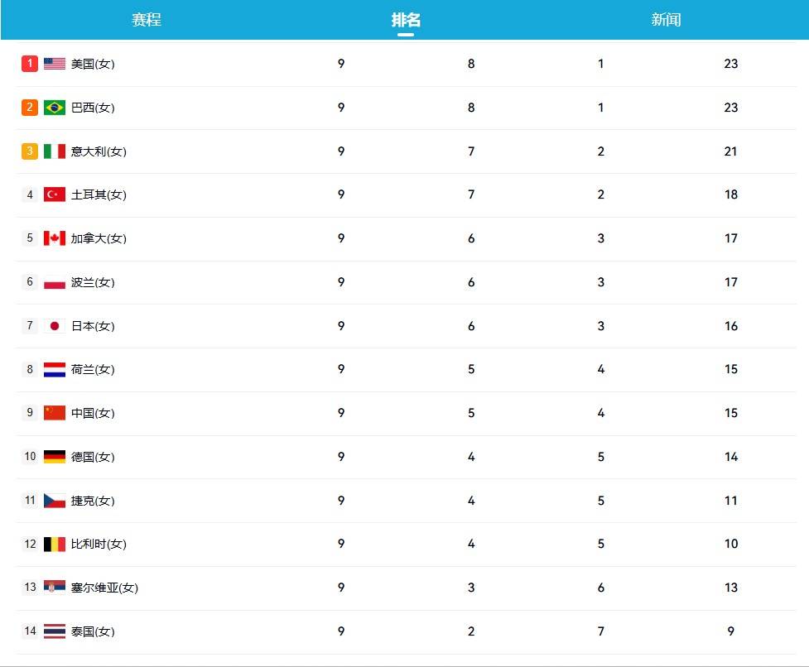809x667 pixels.
Task: Select the 泰国(女) row
Action: point(406,631)
